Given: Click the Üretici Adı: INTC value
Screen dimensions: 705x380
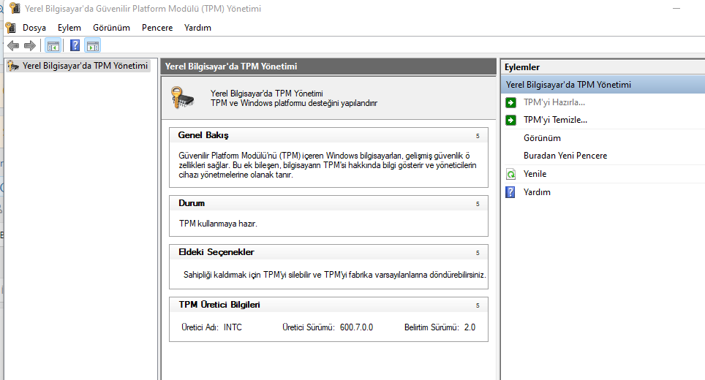Looking at the screenshot, I should pos(233,327).
